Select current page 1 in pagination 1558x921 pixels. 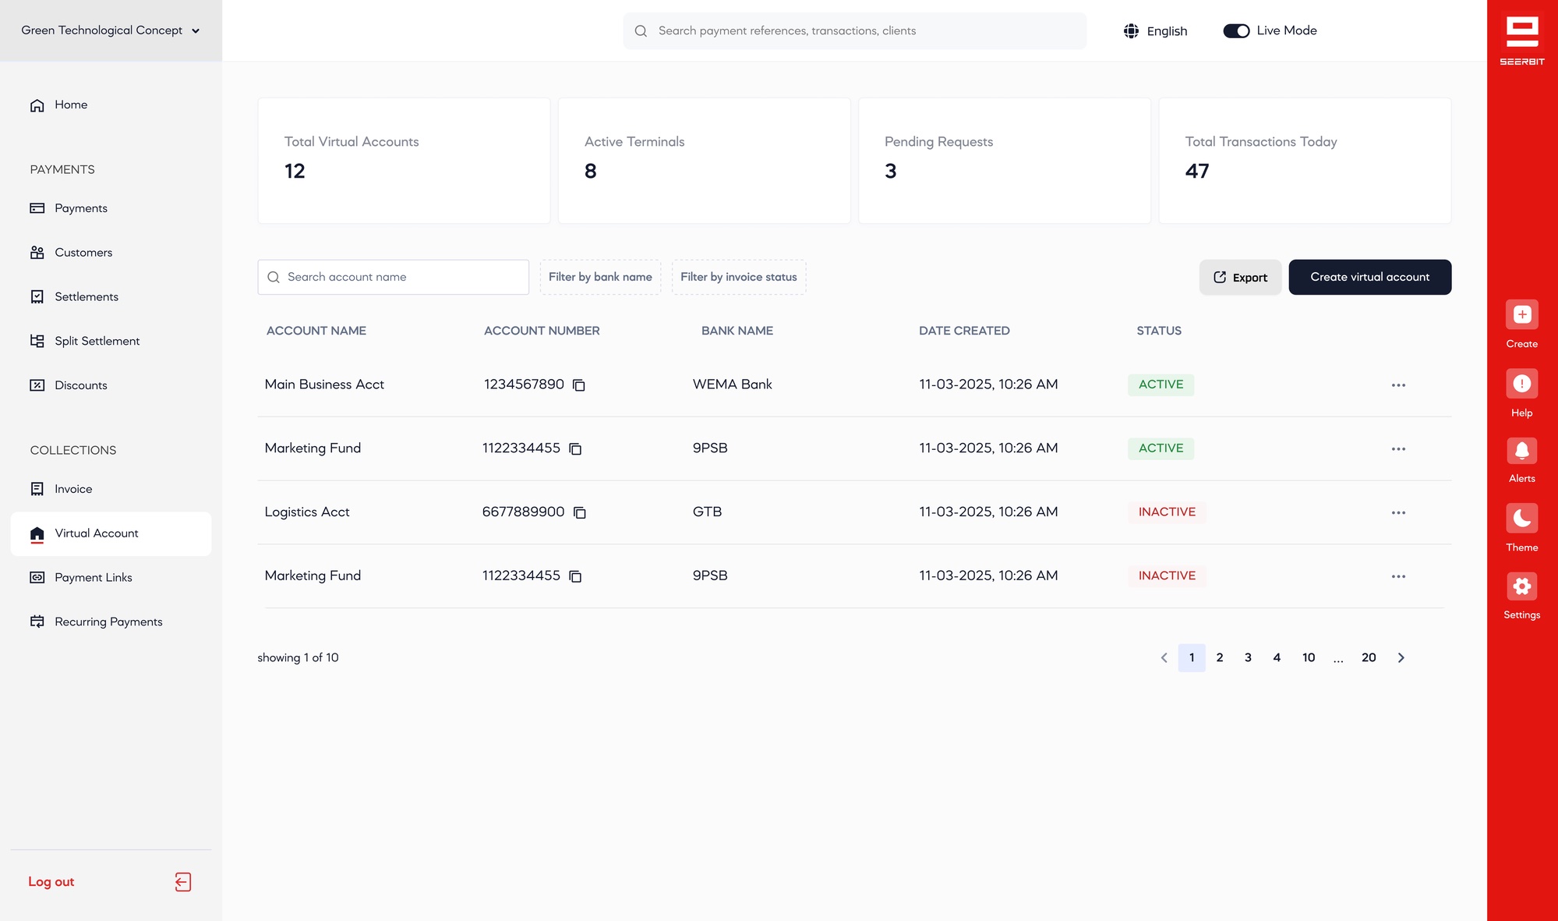(1192, 658)
